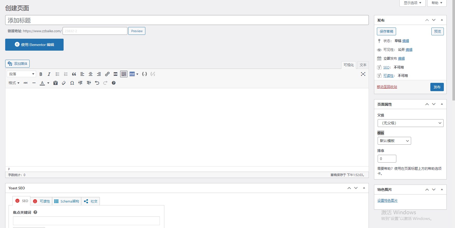Click 移动至回收站 link
Screen dimensions: 455x228
[387, 87]
